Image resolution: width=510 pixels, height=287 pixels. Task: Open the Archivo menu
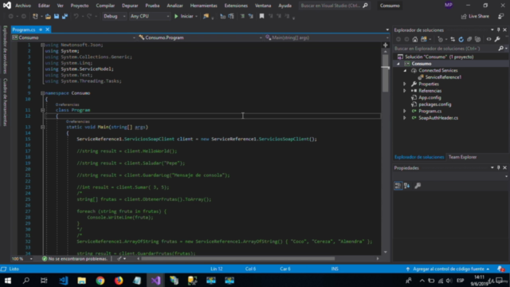point(23,6)
